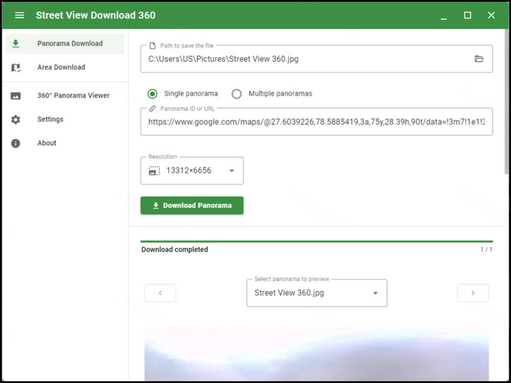Viewport: 511px width, 383px height.
Task: Open the hamburger navigation menu
Action: click(x=20, y=15)
